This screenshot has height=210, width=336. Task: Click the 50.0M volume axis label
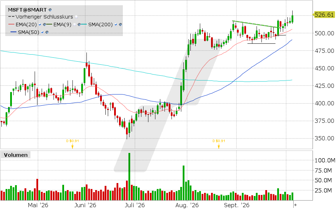coord(323,181)
